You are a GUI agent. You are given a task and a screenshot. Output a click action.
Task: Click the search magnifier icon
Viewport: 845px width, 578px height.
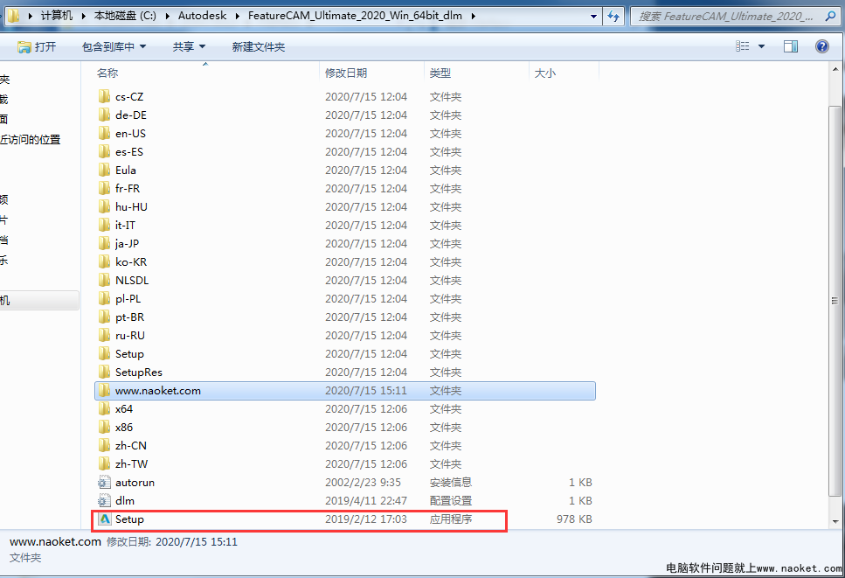point(830,16)
